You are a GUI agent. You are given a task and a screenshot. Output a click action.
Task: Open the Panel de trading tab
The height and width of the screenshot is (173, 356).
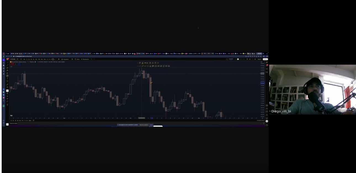(14, 123)
